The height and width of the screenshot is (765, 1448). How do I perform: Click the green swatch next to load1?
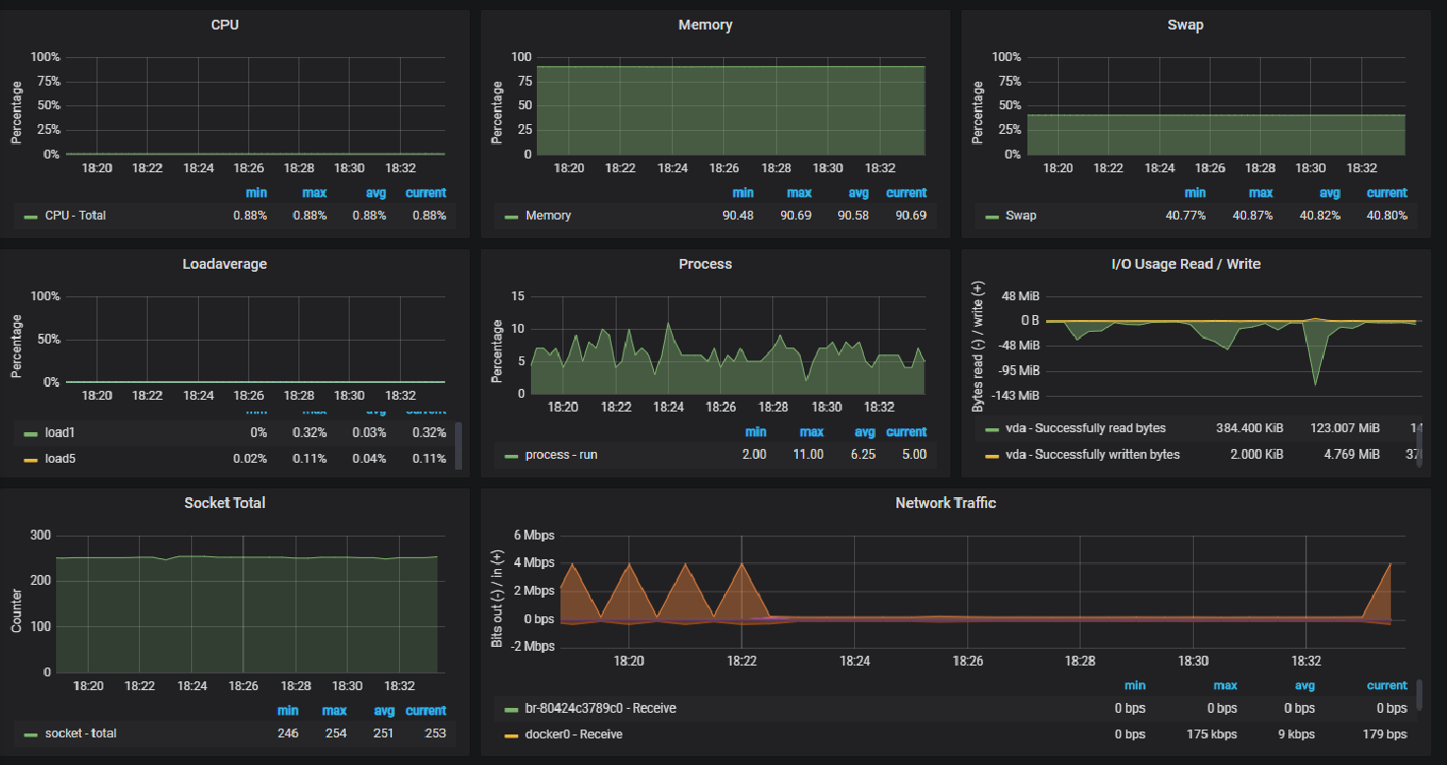(31, 433)
